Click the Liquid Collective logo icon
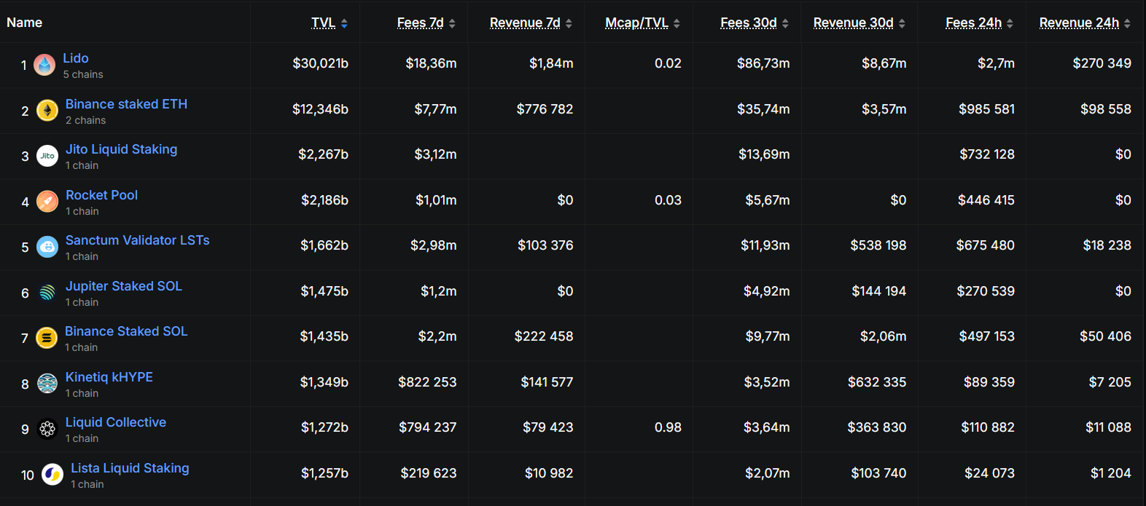1146x506 pixels. 47,430
